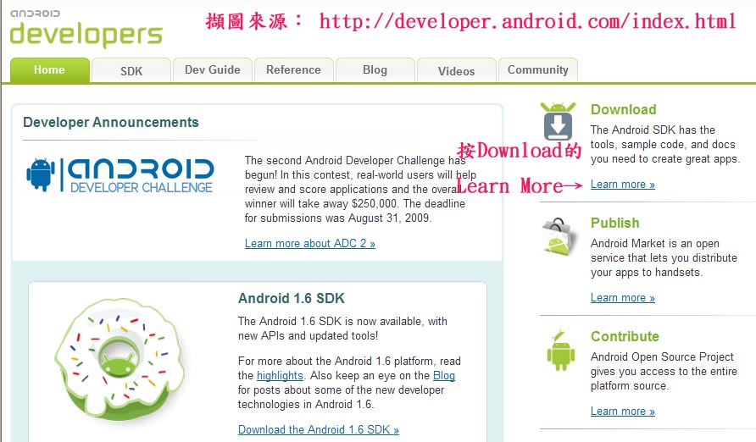Click the Android 1.6 SDK heading
Screen dimensions: 756x442
click(x=292, y=299)
